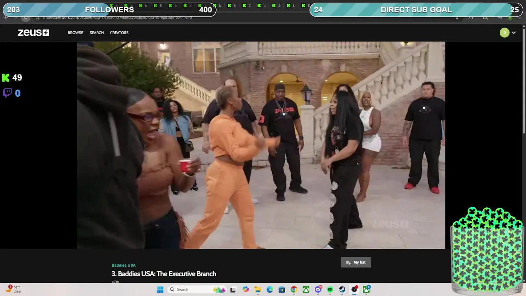
Task: Open the CREATORS menu item
Action: point(119,32)
